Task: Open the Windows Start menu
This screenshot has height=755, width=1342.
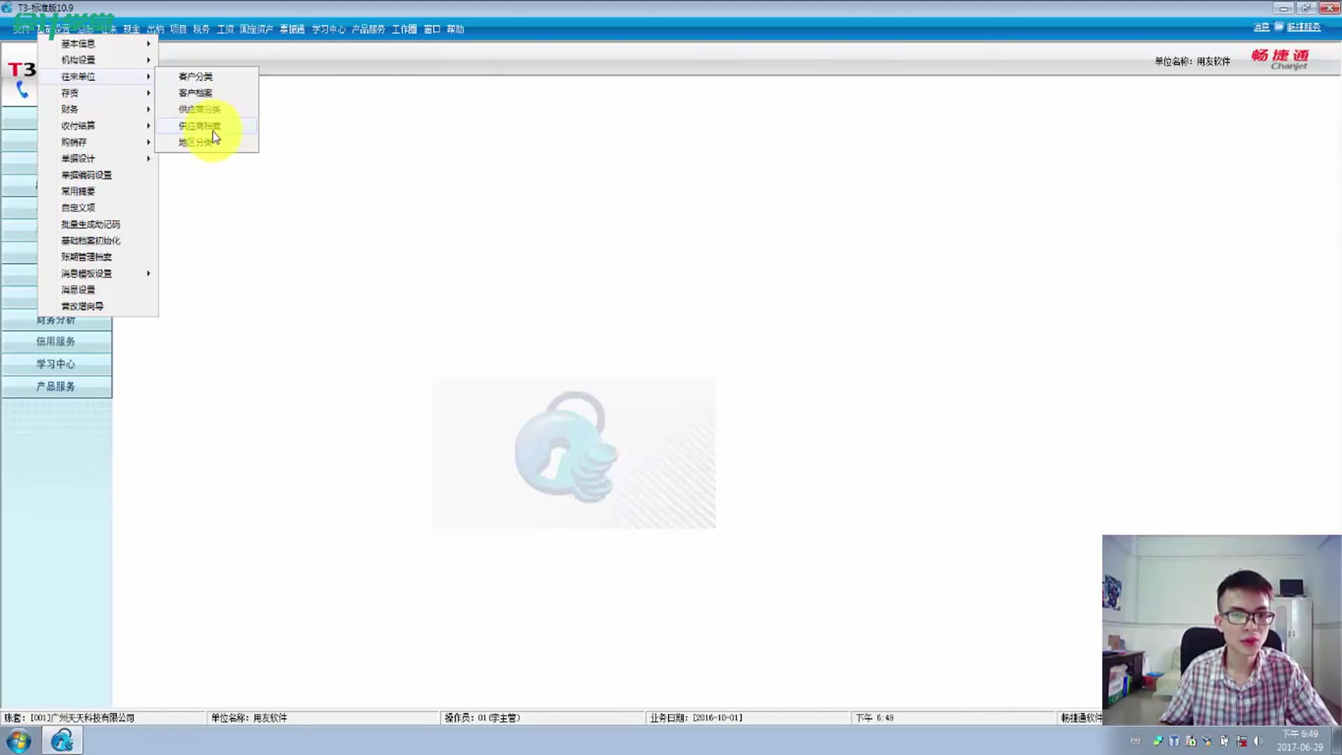Action: point(19,741)
